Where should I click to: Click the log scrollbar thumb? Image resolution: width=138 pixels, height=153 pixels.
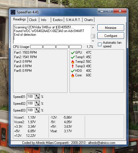click(x=93, y=36)
